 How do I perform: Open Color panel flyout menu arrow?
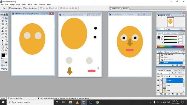[x=184, y=34]
